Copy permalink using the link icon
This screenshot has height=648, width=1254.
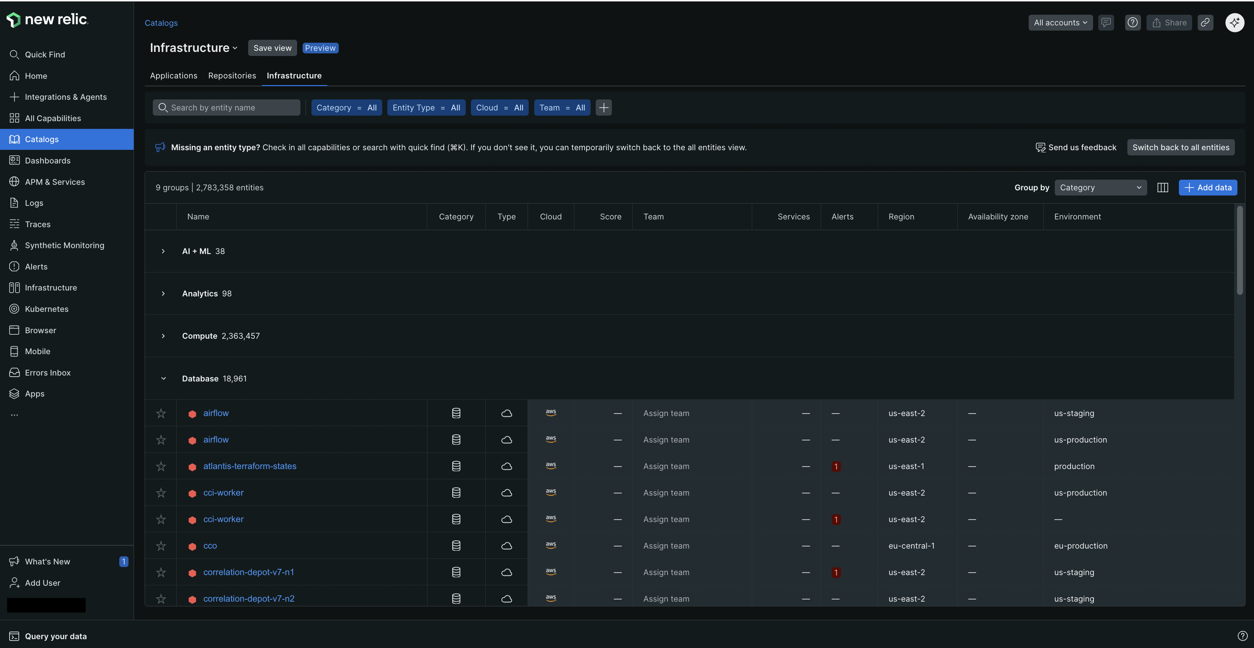[1205, 22]
